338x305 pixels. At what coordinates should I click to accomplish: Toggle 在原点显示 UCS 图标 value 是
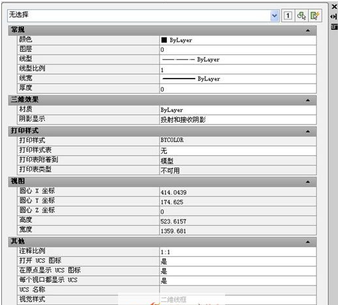pyautogui.click(x=238, y=271)
